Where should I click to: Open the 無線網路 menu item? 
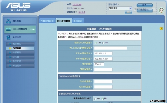20,44
